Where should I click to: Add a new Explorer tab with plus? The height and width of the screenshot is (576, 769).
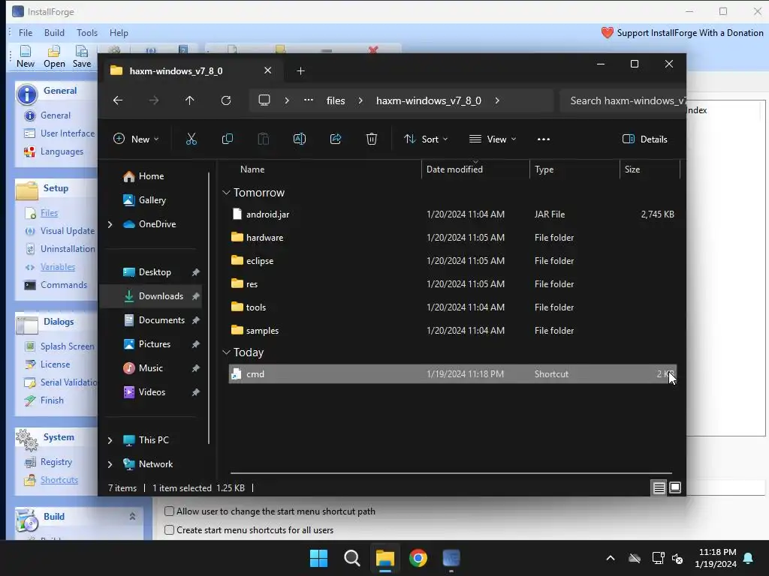(x=300, y=71)
